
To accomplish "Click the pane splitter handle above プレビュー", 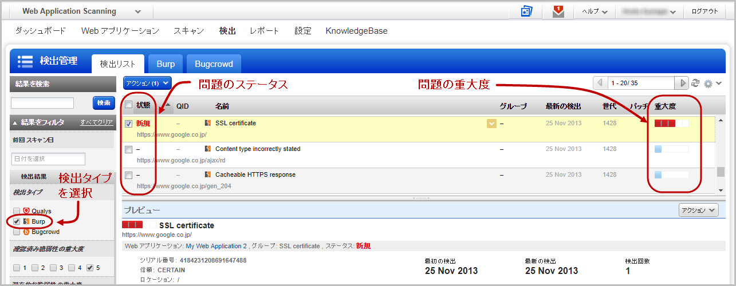I will pos(421,198).
